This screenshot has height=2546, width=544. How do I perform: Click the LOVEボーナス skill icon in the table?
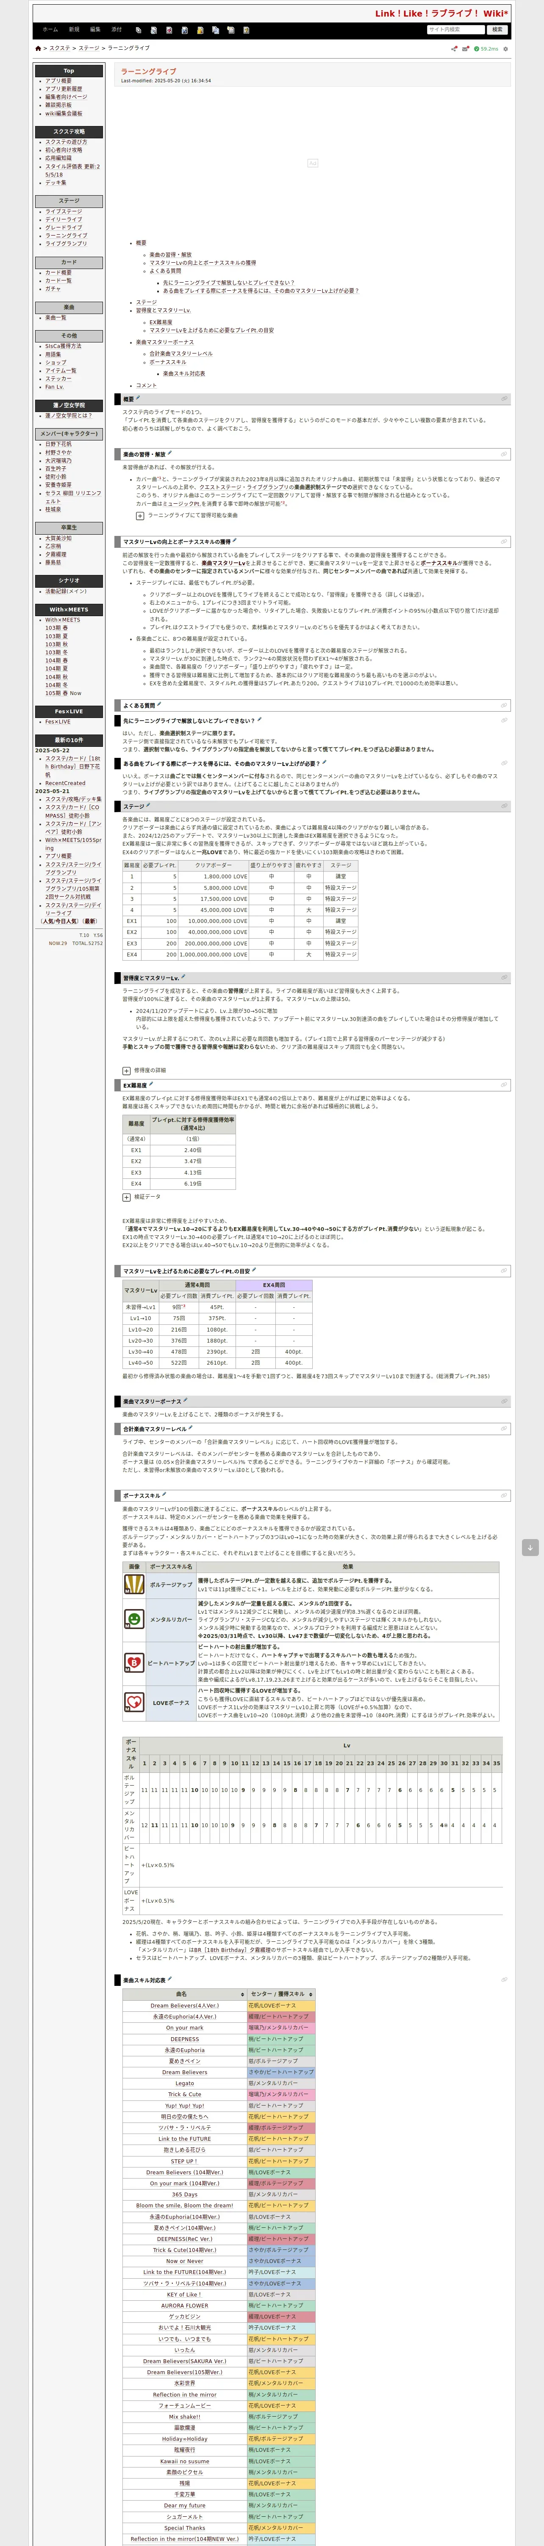(x=134, y=1702)
